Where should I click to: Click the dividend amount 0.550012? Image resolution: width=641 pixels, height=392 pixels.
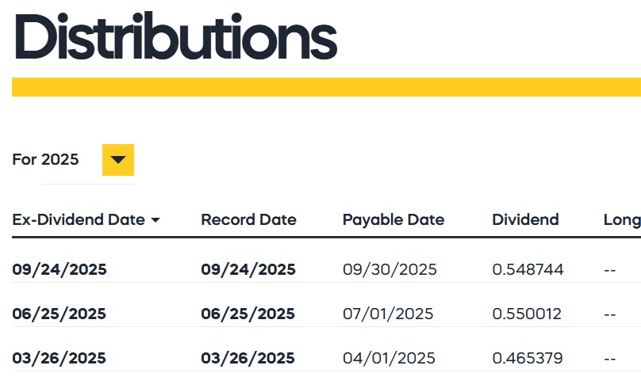527,314
